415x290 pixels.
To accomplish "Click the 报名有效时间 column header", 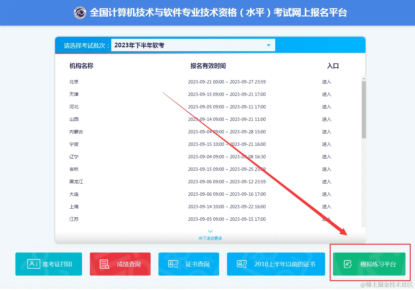I will click(x=208, y=66).
